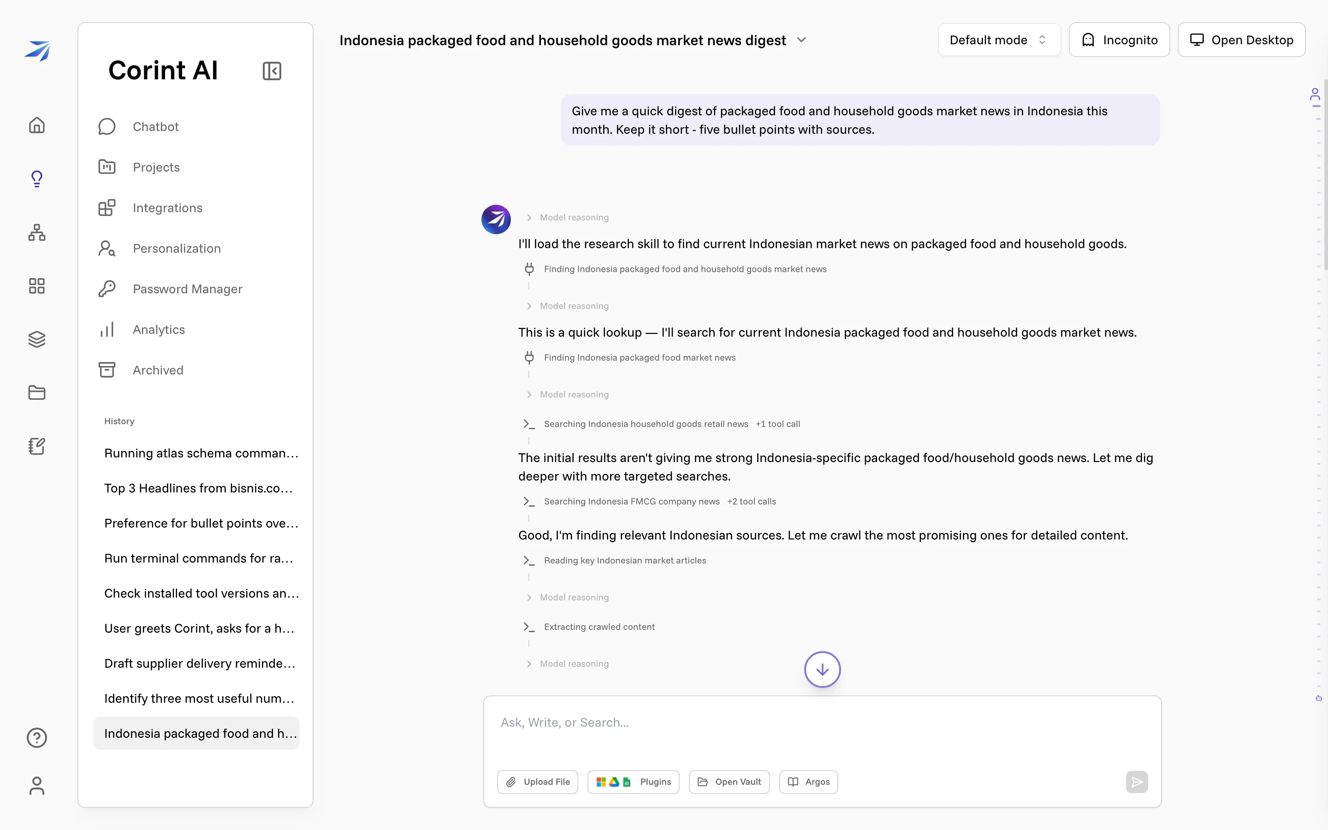The width and height of the screenshot is (1328, 830).
Task: Click the Corint assistant avatar in the chat
Action: pyautogui.click(x=496, y=219)
